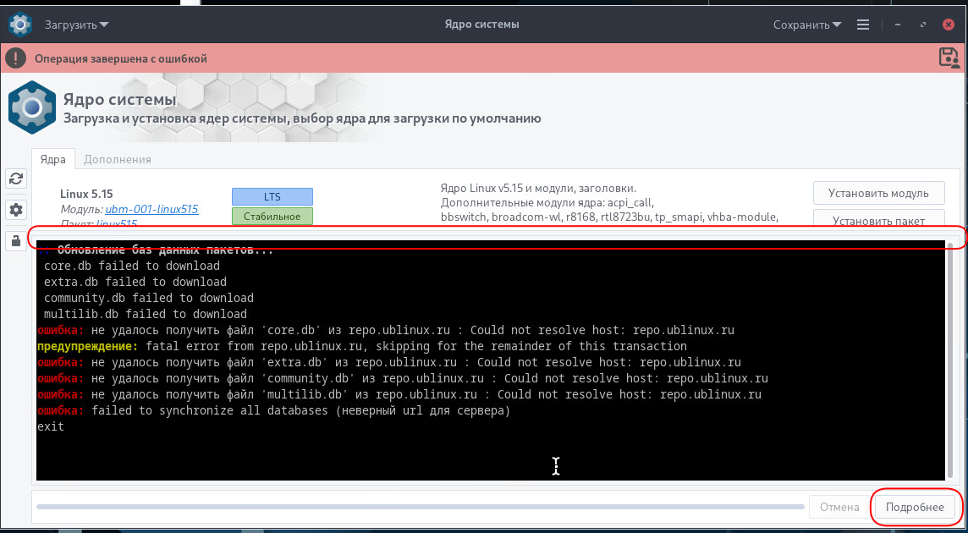This screenshot has width=968, height=533.
Task: Click the 'multilib.db failed to download' line
Action: [145, 315]
